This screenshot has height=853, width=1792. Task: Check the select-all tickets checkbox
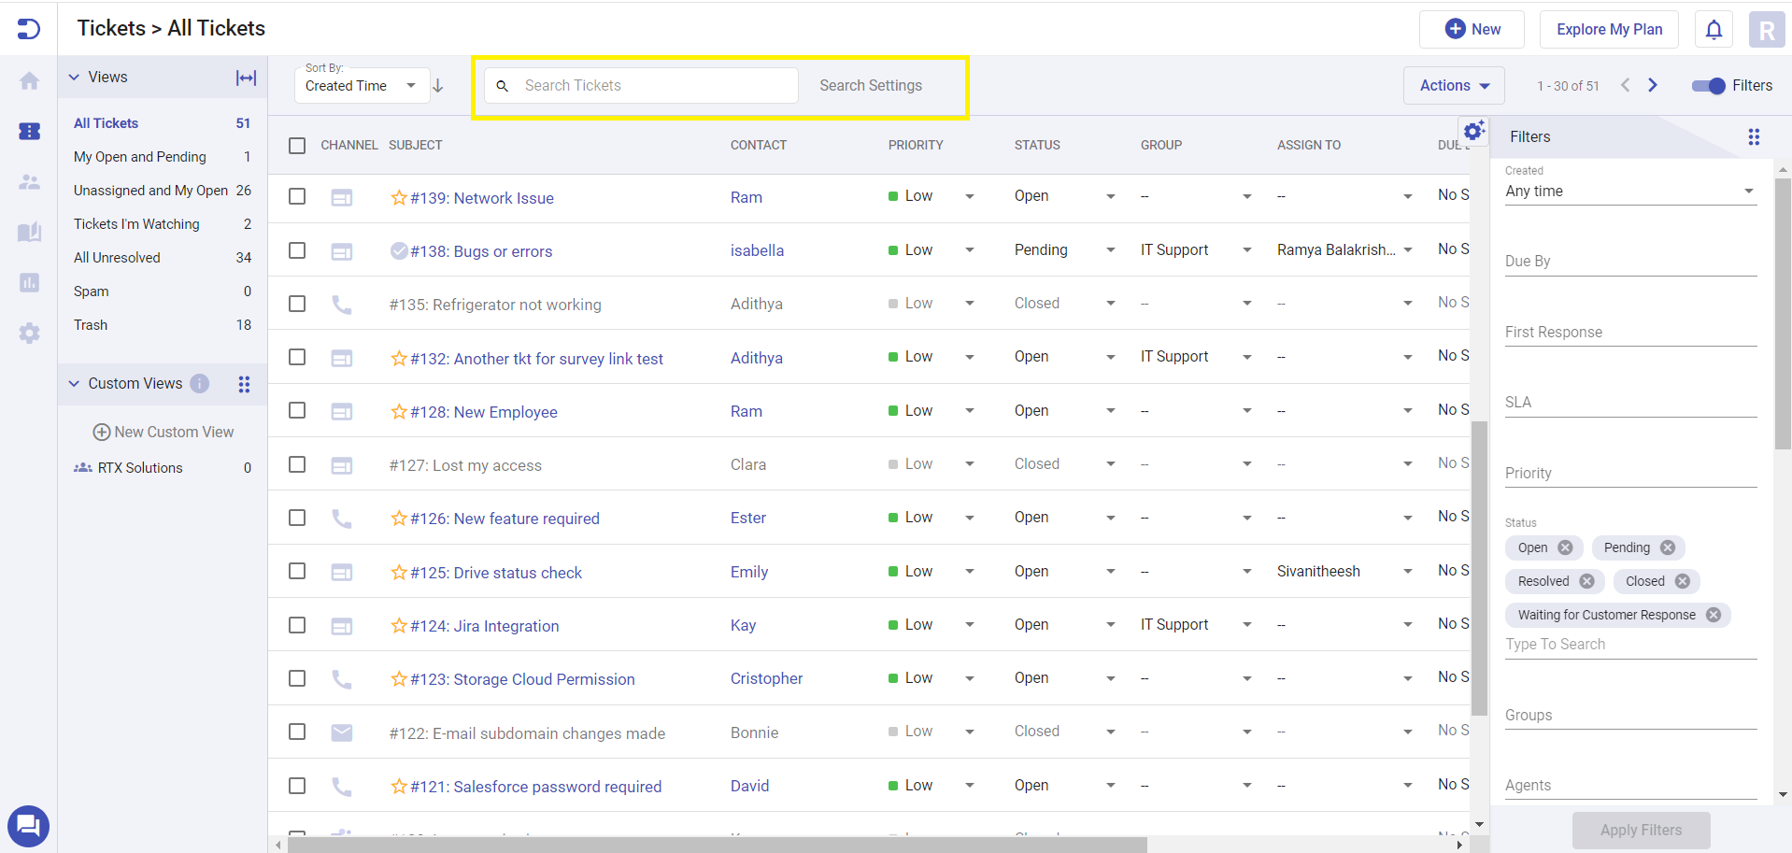(297, 146)
